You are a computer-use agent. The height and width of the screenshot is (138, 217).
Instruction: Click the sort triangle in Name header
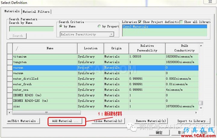pos(18,49)
